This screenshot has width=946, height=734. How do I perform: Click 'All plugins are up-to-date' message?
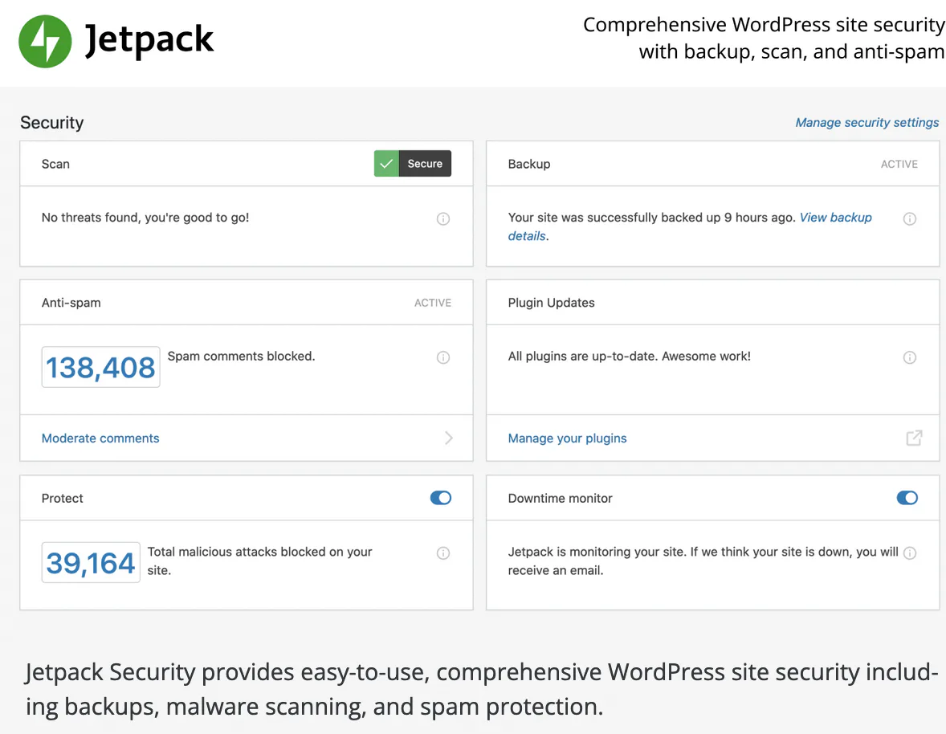630,357
